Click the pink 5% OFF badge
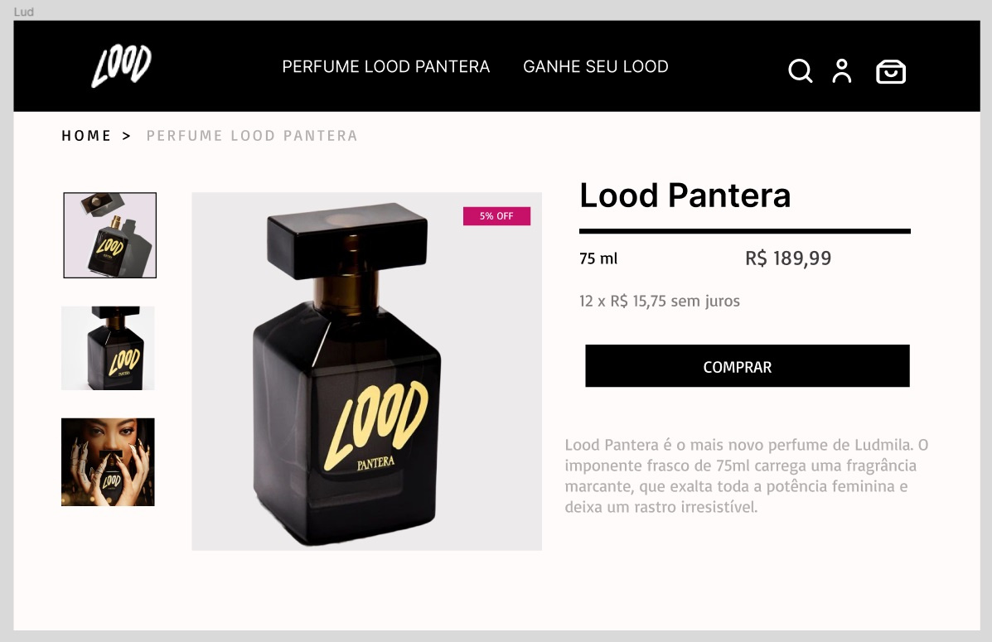 click(496, 215)
